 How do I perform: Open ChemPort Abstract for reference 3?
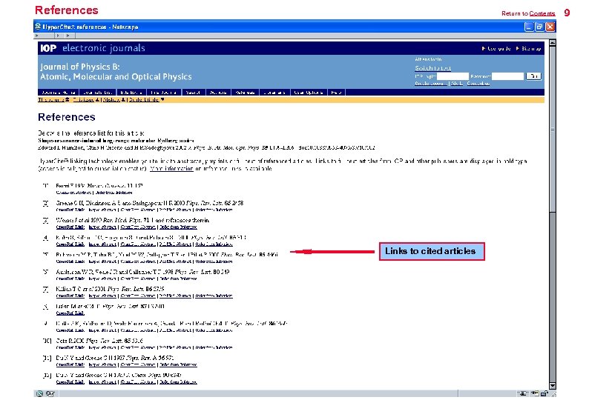tap(138, 227)
